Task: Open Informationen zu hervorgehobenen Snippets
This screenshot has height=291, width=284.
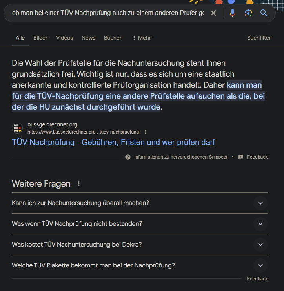Action: click(180, 157)
